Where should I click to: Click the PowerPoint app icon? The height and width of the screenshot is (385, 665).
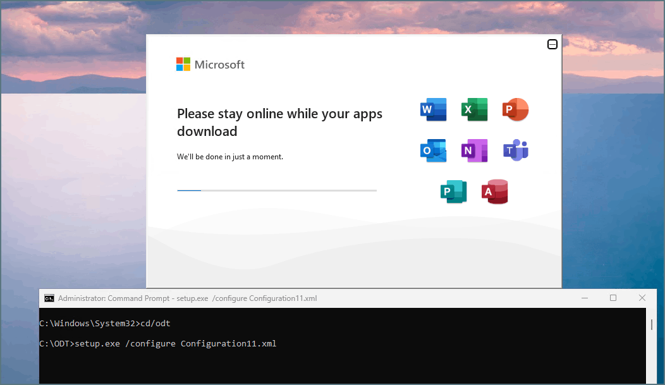pyautogui.click(x=515, y=109)
